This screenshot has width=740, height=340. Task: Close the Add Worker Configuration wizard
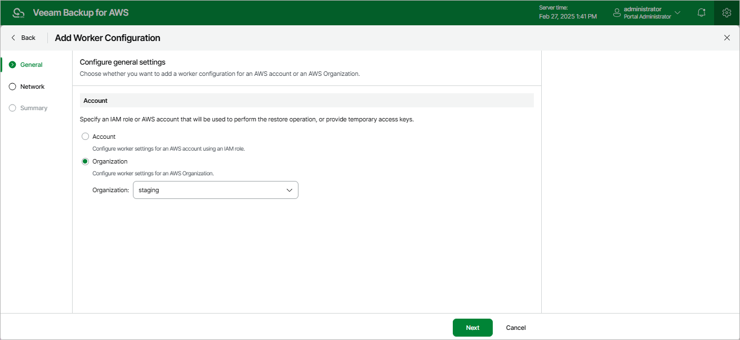click(x=726, y=37)
